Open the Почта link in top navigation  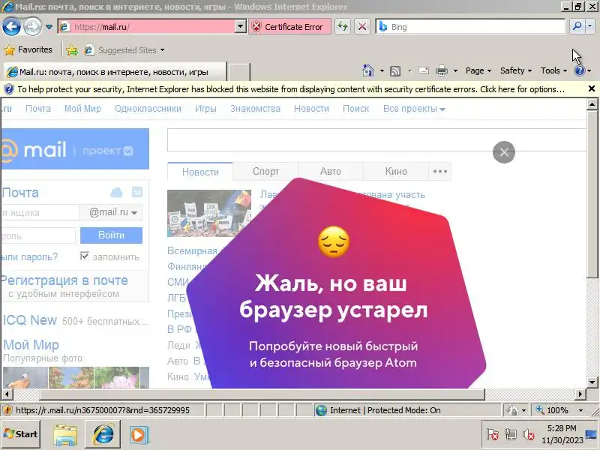pos(38,109)
